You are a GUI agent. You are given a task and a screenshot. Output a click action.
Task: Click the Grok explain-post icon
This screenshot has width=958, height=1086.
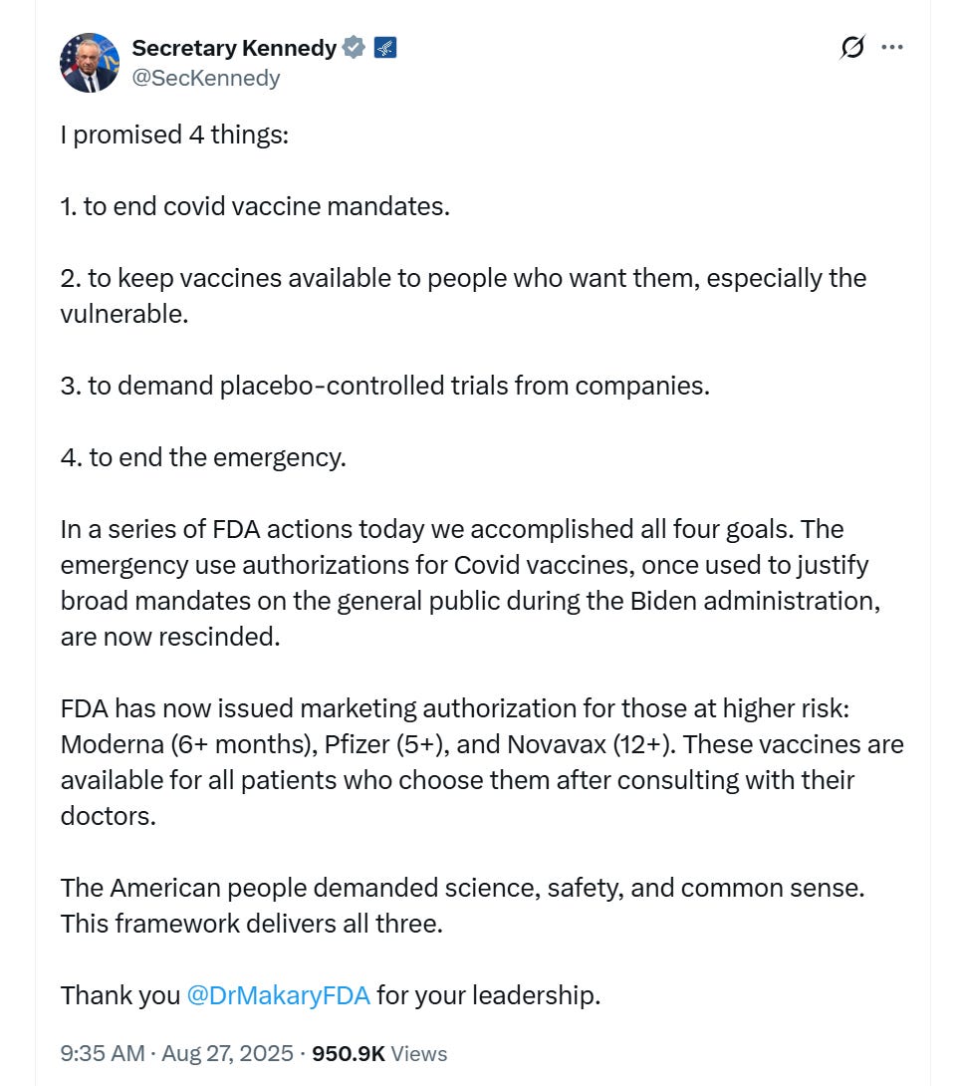click(851, 47)
